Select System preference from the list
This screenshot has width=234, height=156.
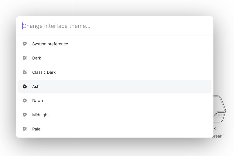coord(50,44)
